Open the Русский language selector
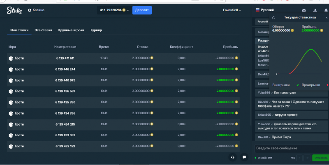This screenshot has height=165, width=329. coord(265,10)
